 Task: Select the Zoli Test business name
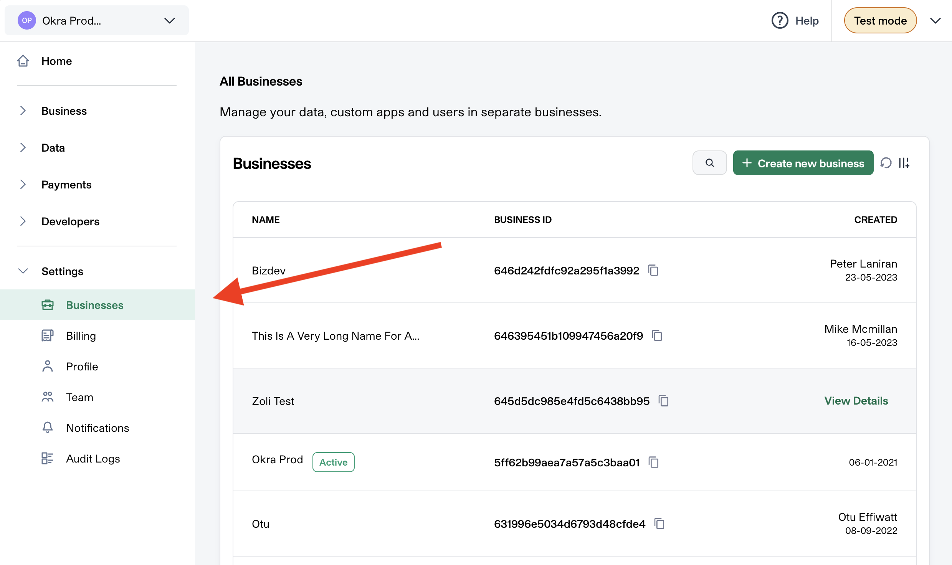point(273,401)
